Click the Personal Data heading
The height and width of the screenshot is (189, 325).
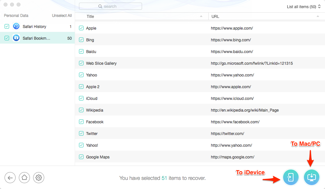16,16
